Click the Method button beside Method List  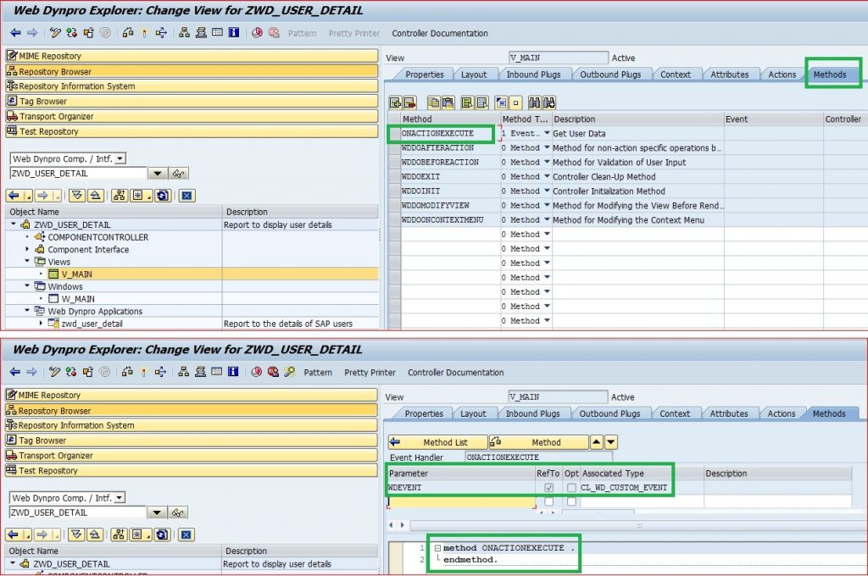click(x=538, y=442)
